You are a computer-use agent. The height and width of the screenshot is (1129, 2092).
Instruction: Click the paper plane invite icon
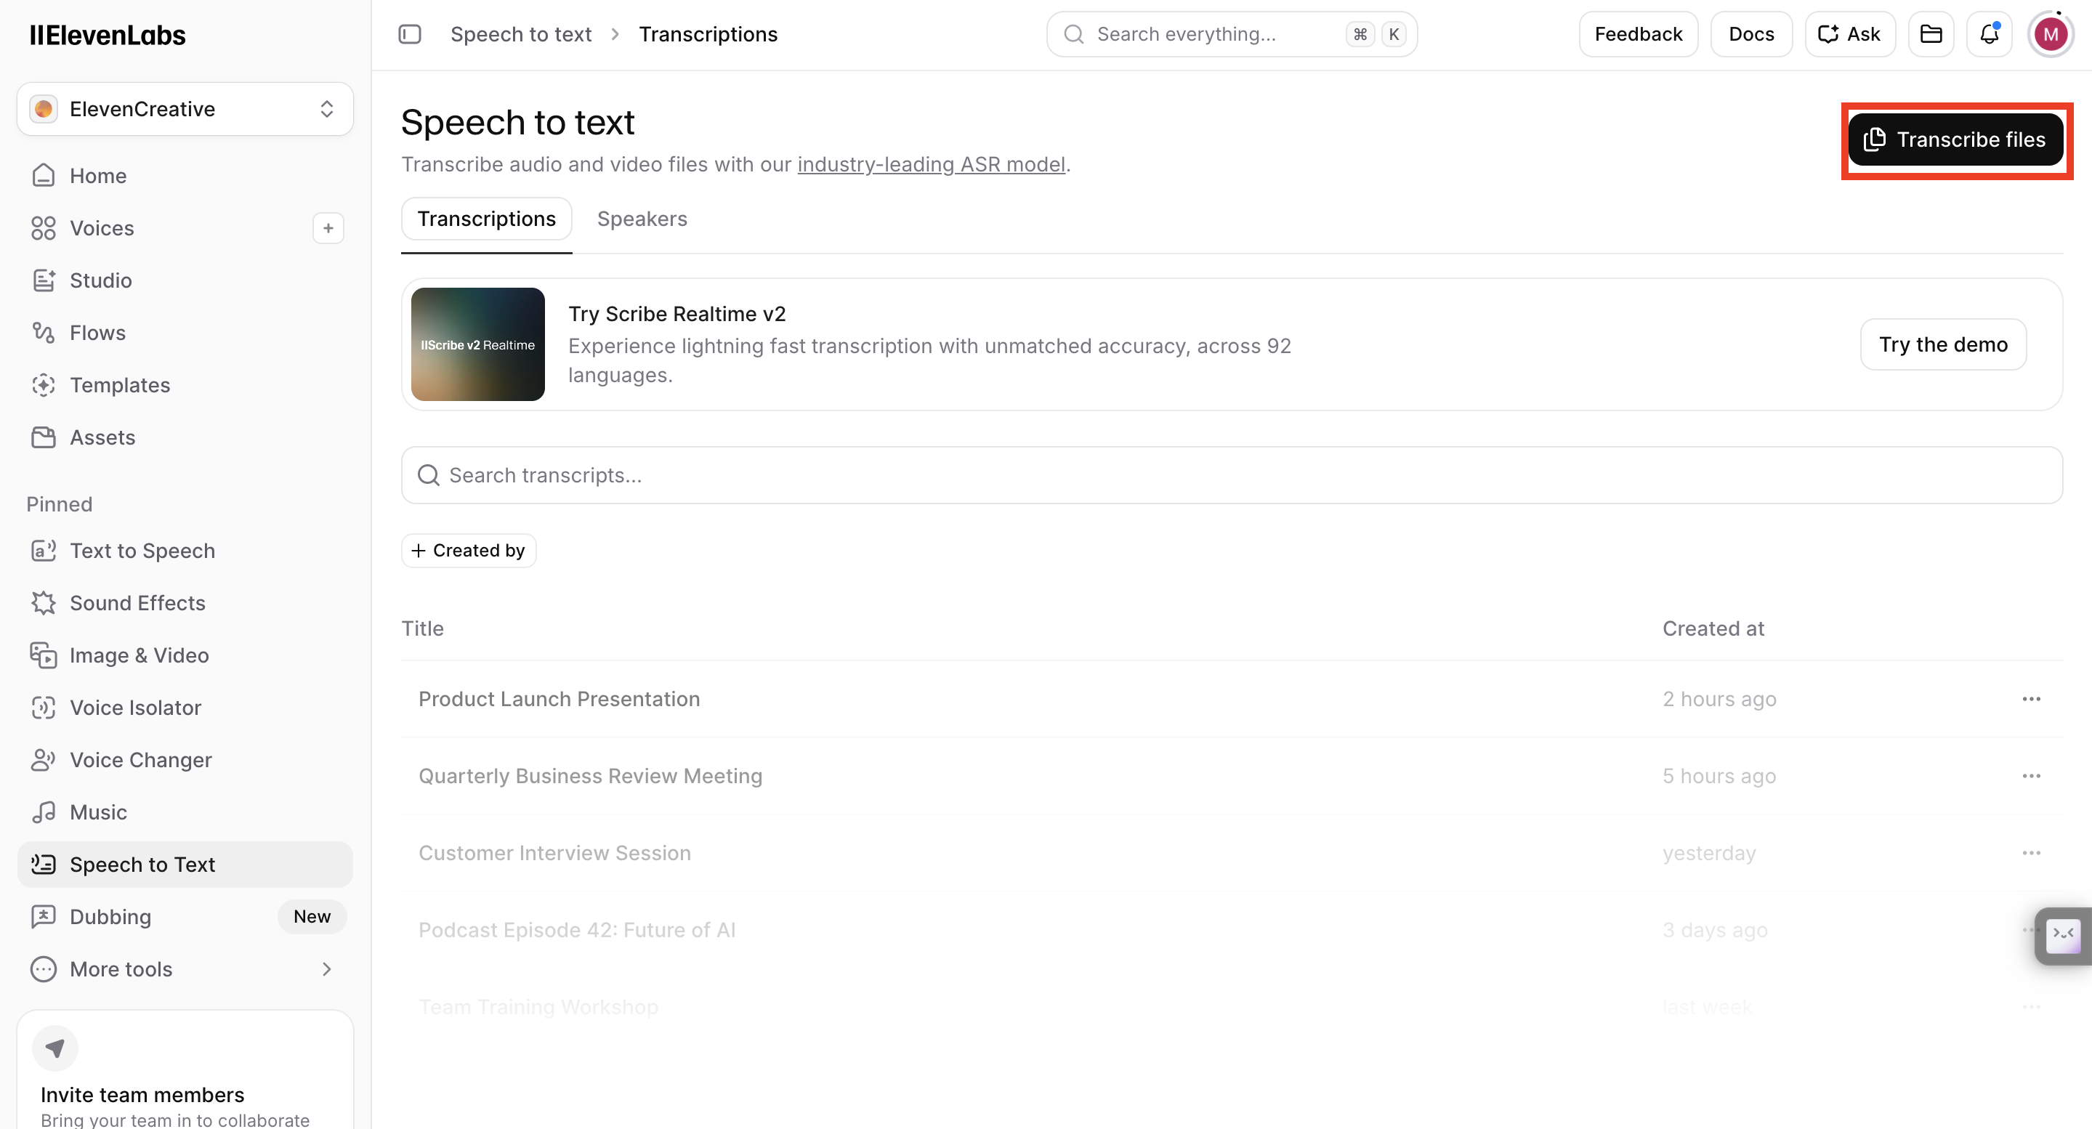pos(55,1048)
